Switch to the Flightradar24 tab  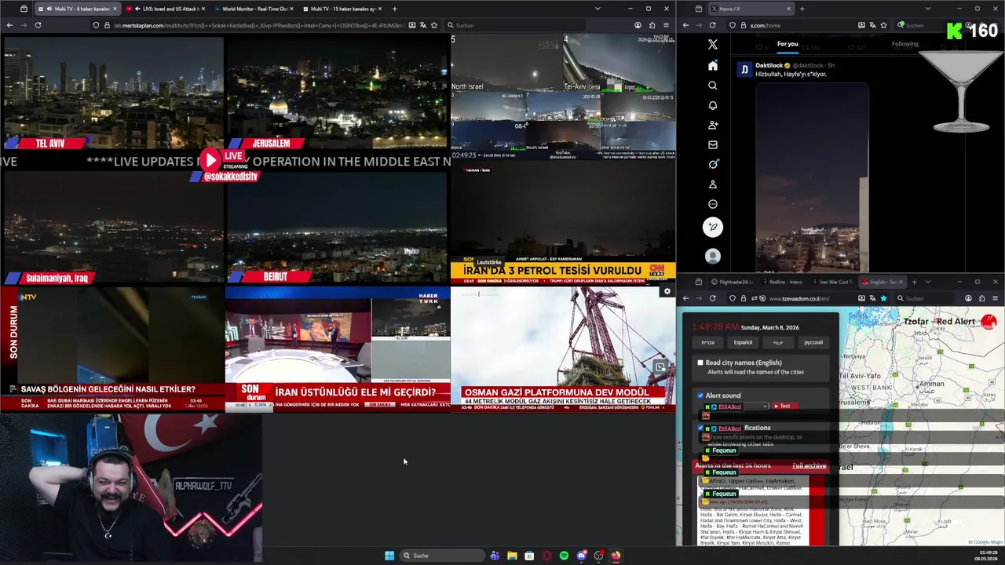[x=732, y=282]
